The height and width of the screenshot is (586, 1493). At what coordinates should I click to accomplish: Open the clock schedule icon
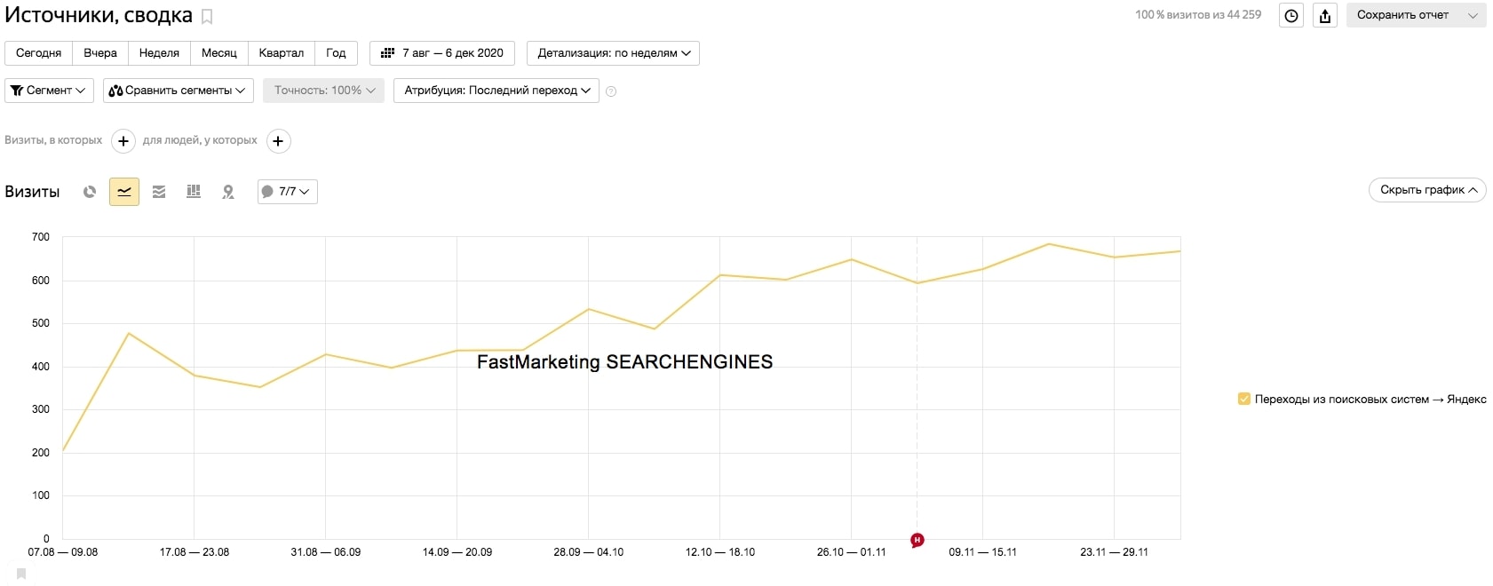[1291, 16]
